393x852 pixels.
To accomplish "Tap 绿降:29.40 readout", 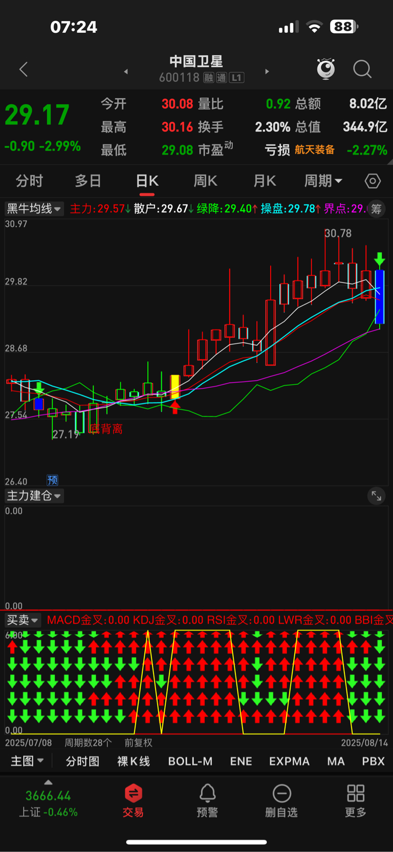I will click(227, 209).
